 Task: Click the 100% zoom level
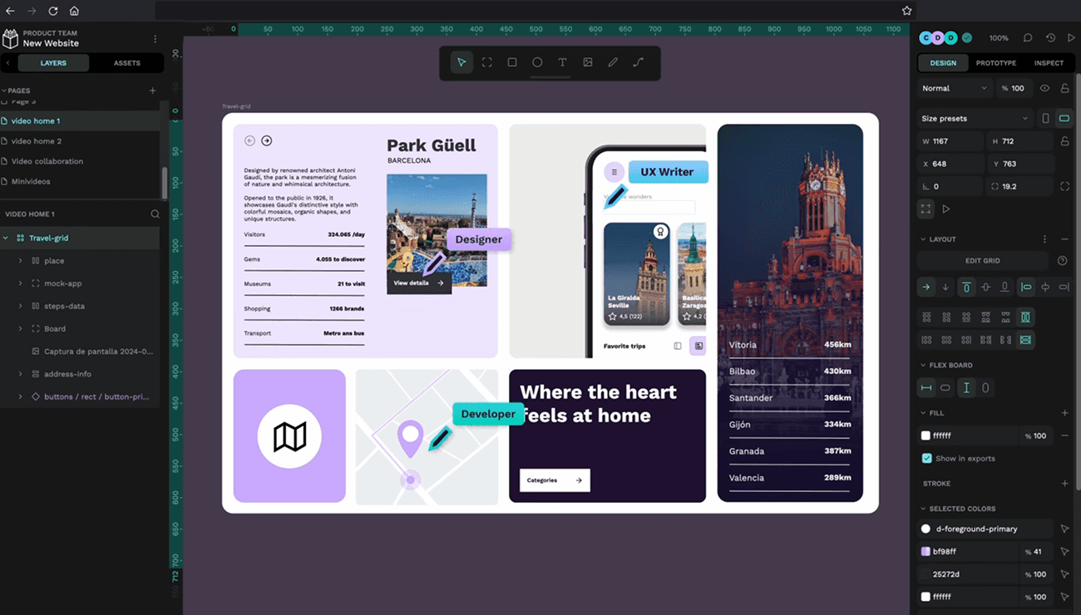(999, 38)
